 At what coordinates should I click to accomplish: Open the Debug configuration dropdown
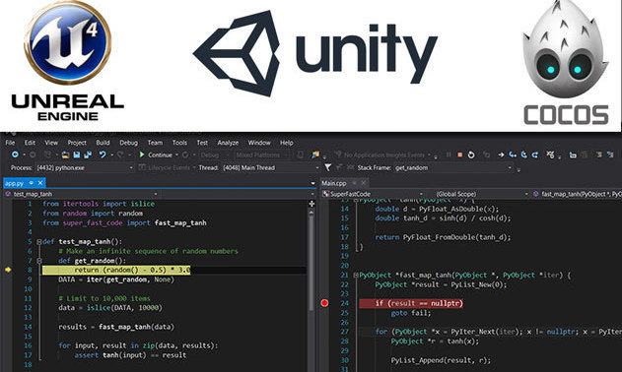pos(215,155)
